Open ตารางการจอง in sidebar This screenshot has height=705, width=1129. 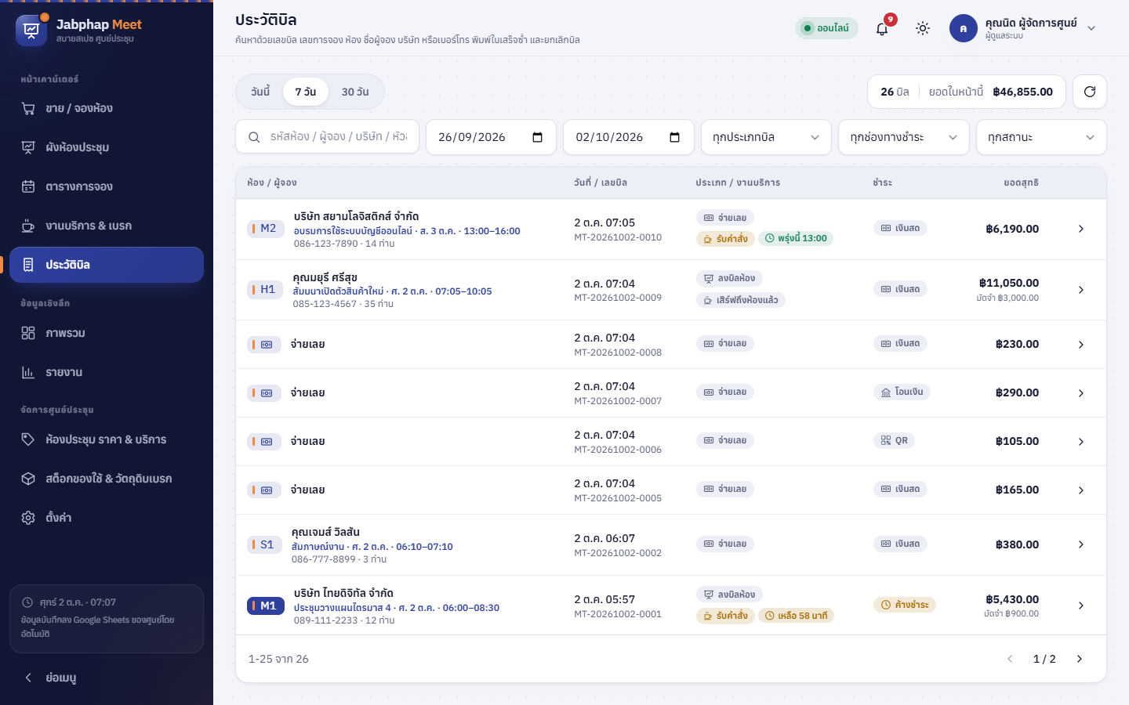(107, 186)
